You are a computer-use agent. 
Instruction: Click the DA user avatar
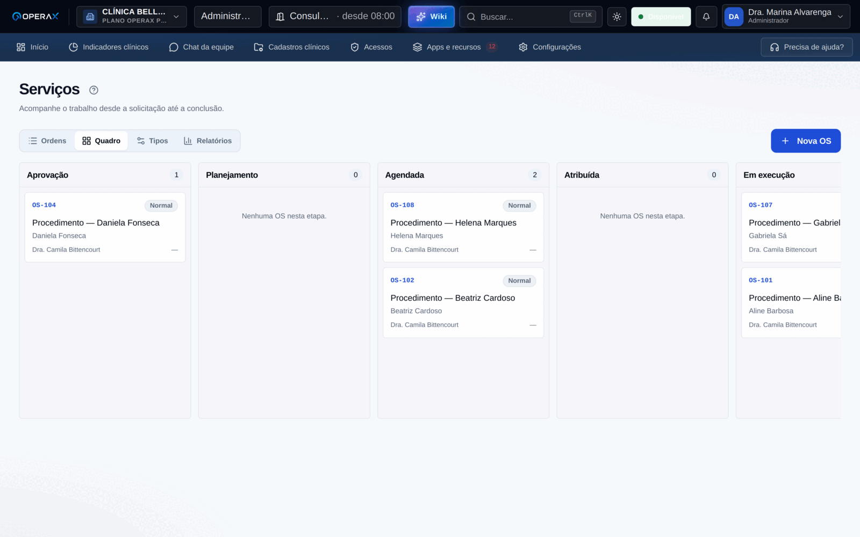[734, 17]
